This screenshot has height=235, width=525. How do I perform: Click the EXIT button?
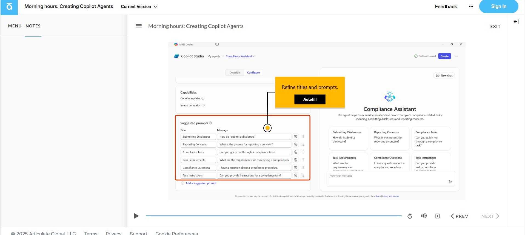pos(495,27)
